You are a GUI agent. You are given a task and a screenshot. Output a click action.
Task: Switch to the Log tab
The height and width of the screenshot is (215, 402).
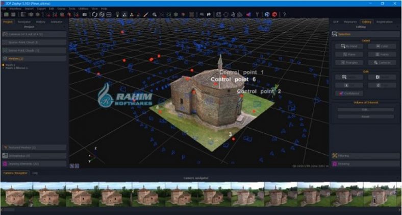tap(35, 173)
